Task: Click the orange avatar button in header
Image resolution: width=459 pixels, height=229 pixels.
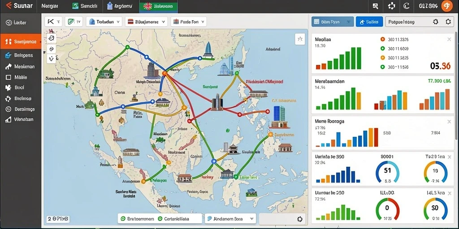Action: pos(447,6)
